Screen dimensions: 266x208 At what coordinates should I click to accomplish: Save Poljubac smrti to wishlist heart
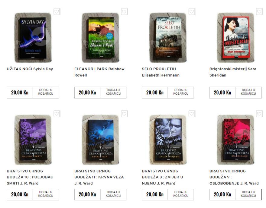point(57,114)
